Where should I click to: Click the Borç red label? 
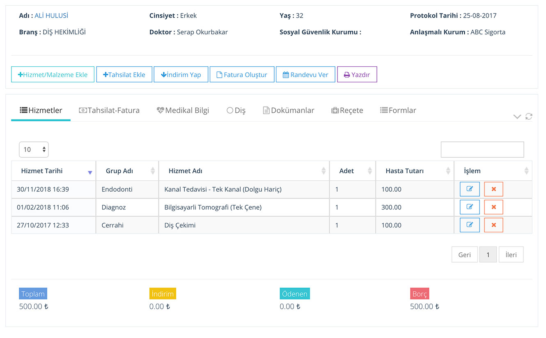420,294
